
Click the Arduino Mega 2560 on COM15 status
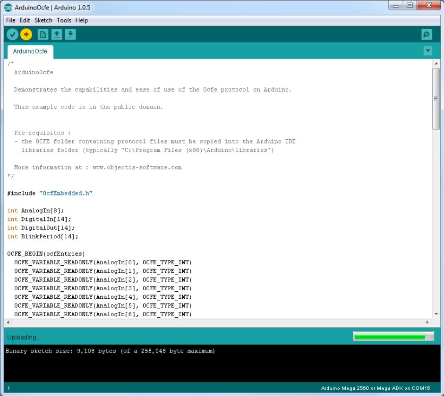tap(376, 388)
